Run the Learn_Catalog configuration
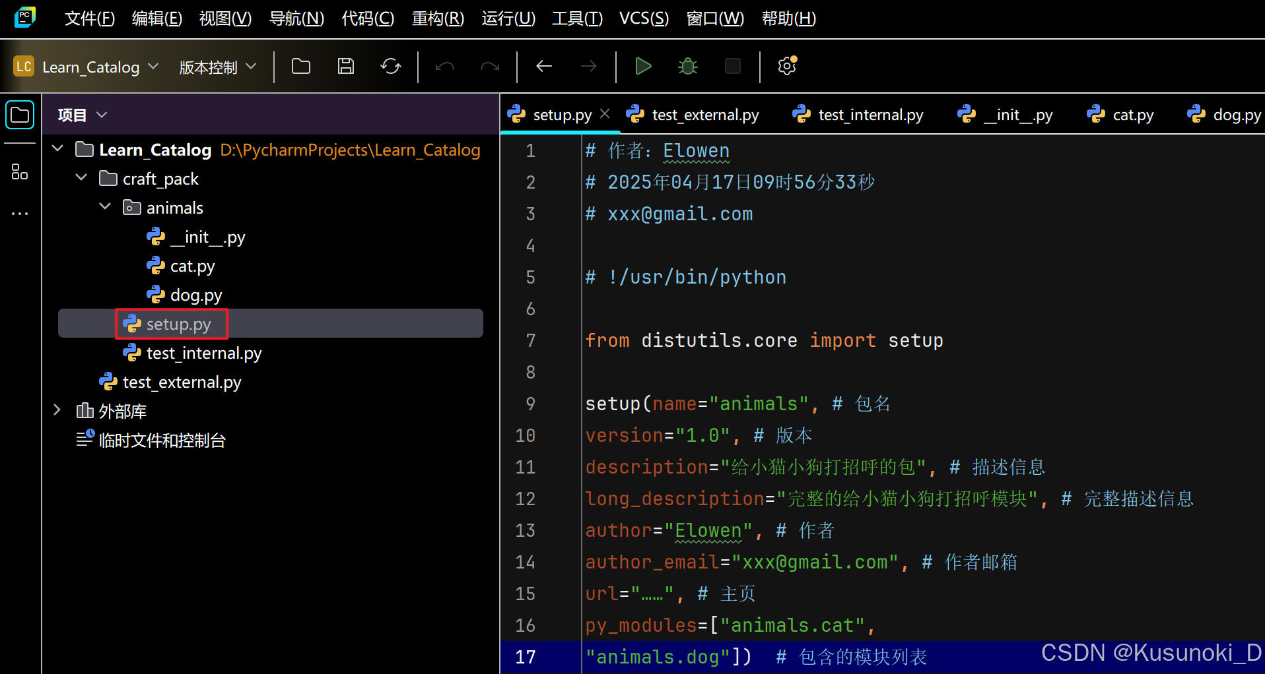 [x=643, y=66]
